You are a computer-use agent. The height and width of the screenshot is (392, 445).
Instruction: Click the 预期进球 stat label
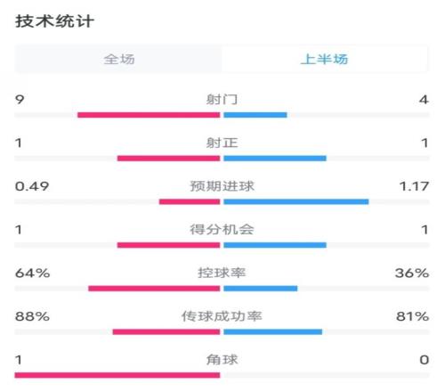click(x=222, y=186)
